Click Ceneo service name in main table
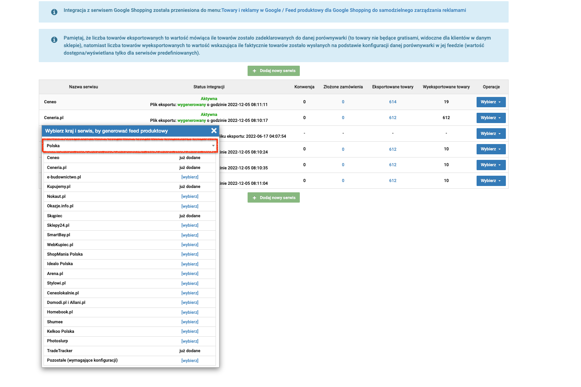Image resolution: width=581 pixels, height=387 pixels. [50, 102]
